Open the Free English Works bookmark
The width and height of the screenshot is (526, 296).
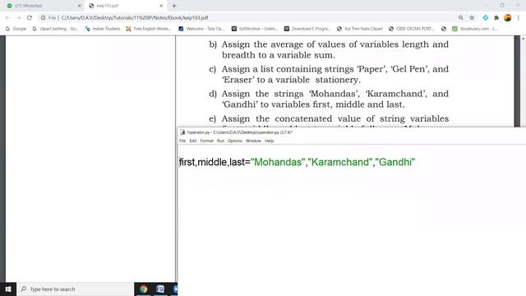tap(148, 29)
